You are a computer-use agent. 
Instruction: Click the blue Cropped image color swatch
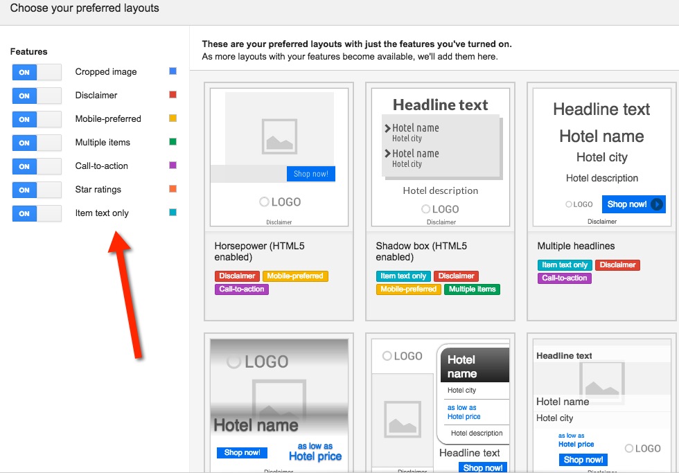(x=173, y=71)
